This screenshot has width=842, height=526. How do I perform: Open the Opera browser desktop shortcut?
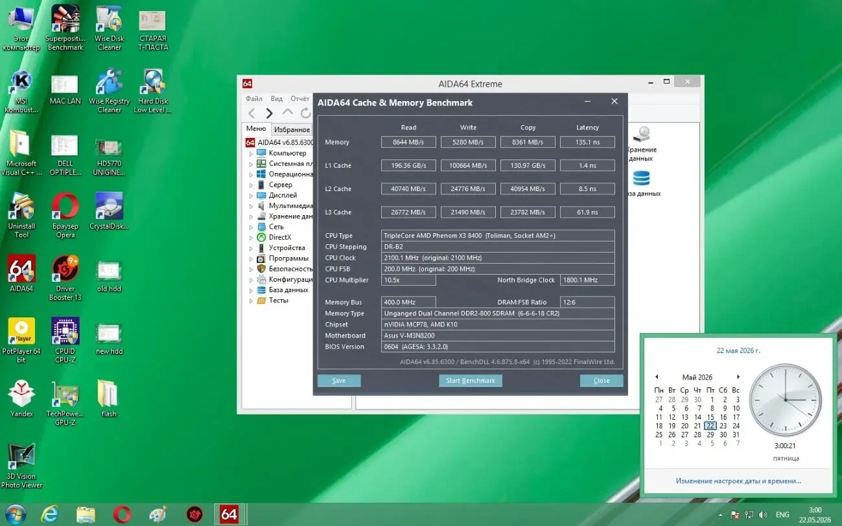click(x=65, y=216)
